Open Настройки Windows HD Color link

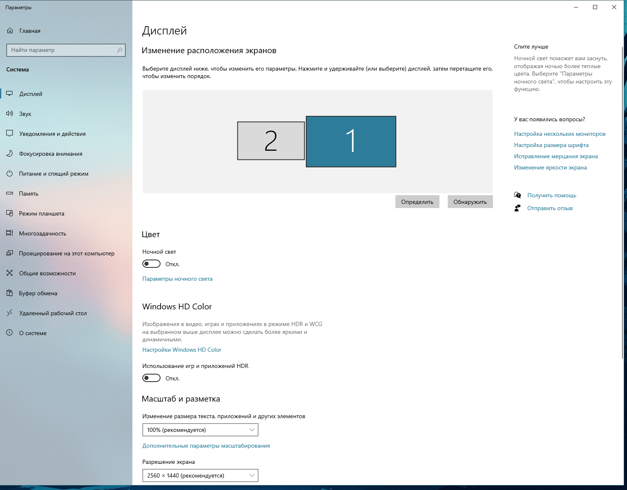pyautogui.click(x=182, y=350)
